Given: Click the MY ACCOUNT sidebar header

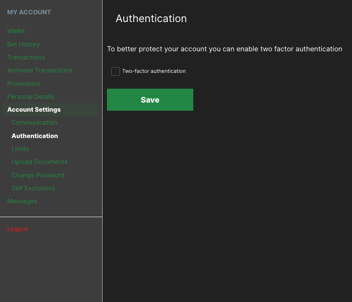Looking at the screenshot, I should pos(29,12).
